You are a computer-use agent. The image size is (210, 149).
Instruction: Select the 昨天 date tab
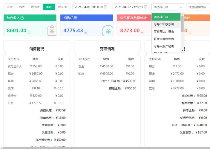(x=22, y=7)
